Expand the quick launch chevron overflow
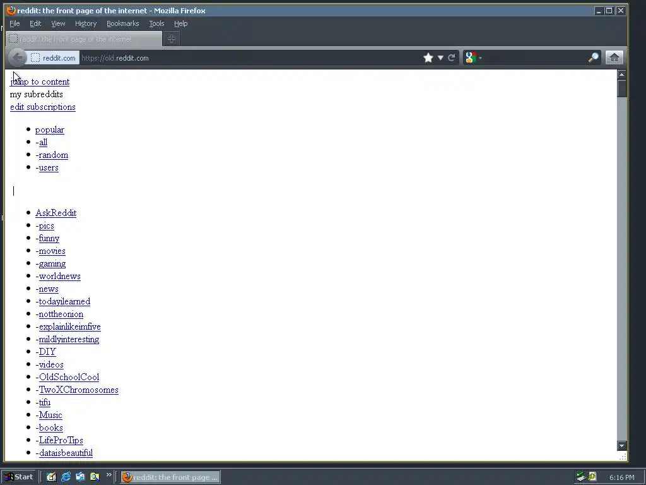This screenshot has width=646, height=485. [x=109, y=475]
